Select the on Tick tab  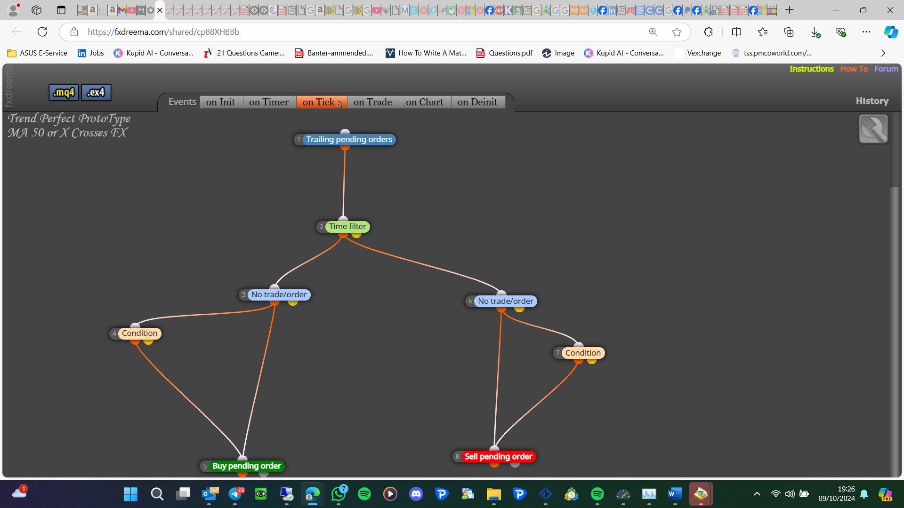322,102
